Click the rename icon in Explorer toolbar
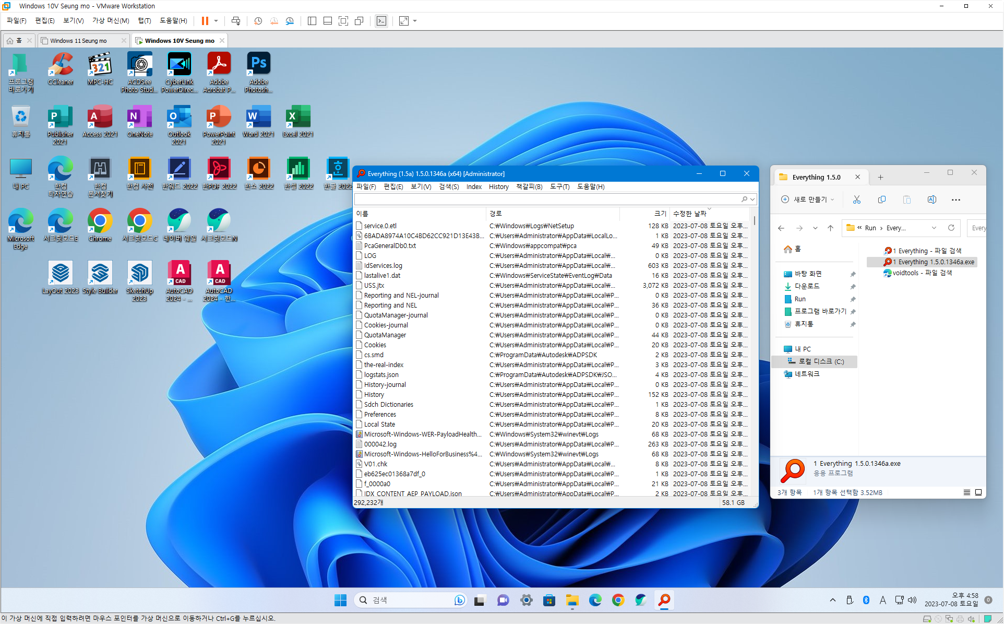This screenshot has height=624, width=1004. coord(931,199)
